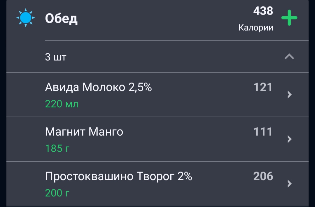The height and width of the screenshot is (207, 315).
Task: Open Простоквашино Творог 2% arrow chevron
Action: 290,183
